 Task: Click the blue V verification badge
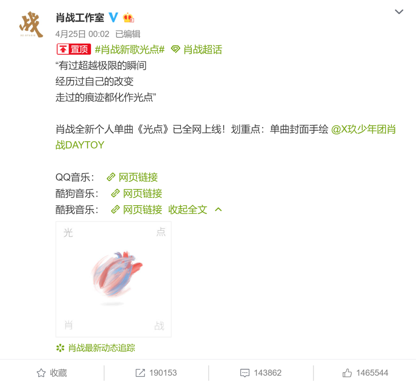click(114, 17)
